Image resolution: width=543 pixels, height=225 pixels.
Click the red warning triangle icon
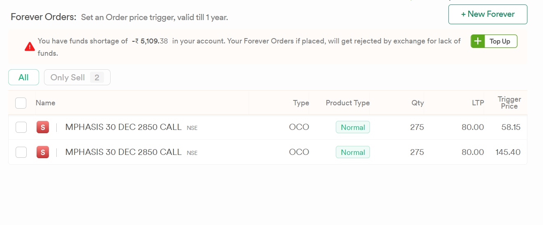[30, 47]
